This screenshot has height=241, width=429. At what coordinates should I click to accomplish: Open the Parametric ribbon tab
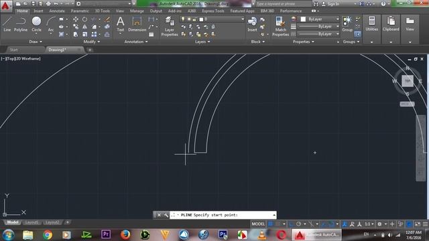[80, 11]
